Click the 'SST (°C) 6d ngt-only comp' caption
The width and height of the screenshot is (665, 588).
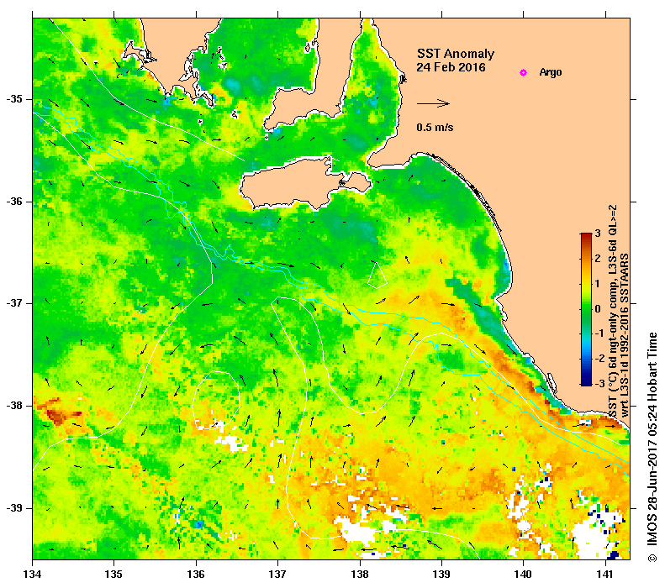pos(612,312)
